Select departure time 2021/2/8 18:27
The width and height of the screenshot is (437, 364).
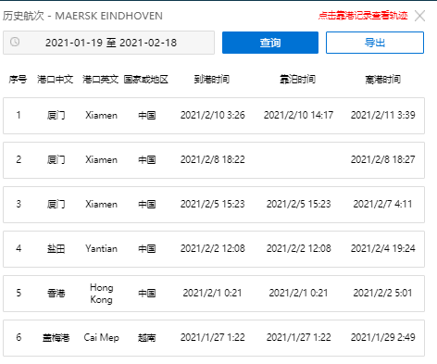[383, 159]
